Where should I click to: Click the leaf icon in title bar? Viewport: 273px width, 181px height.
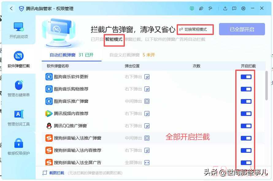[201, 8]
